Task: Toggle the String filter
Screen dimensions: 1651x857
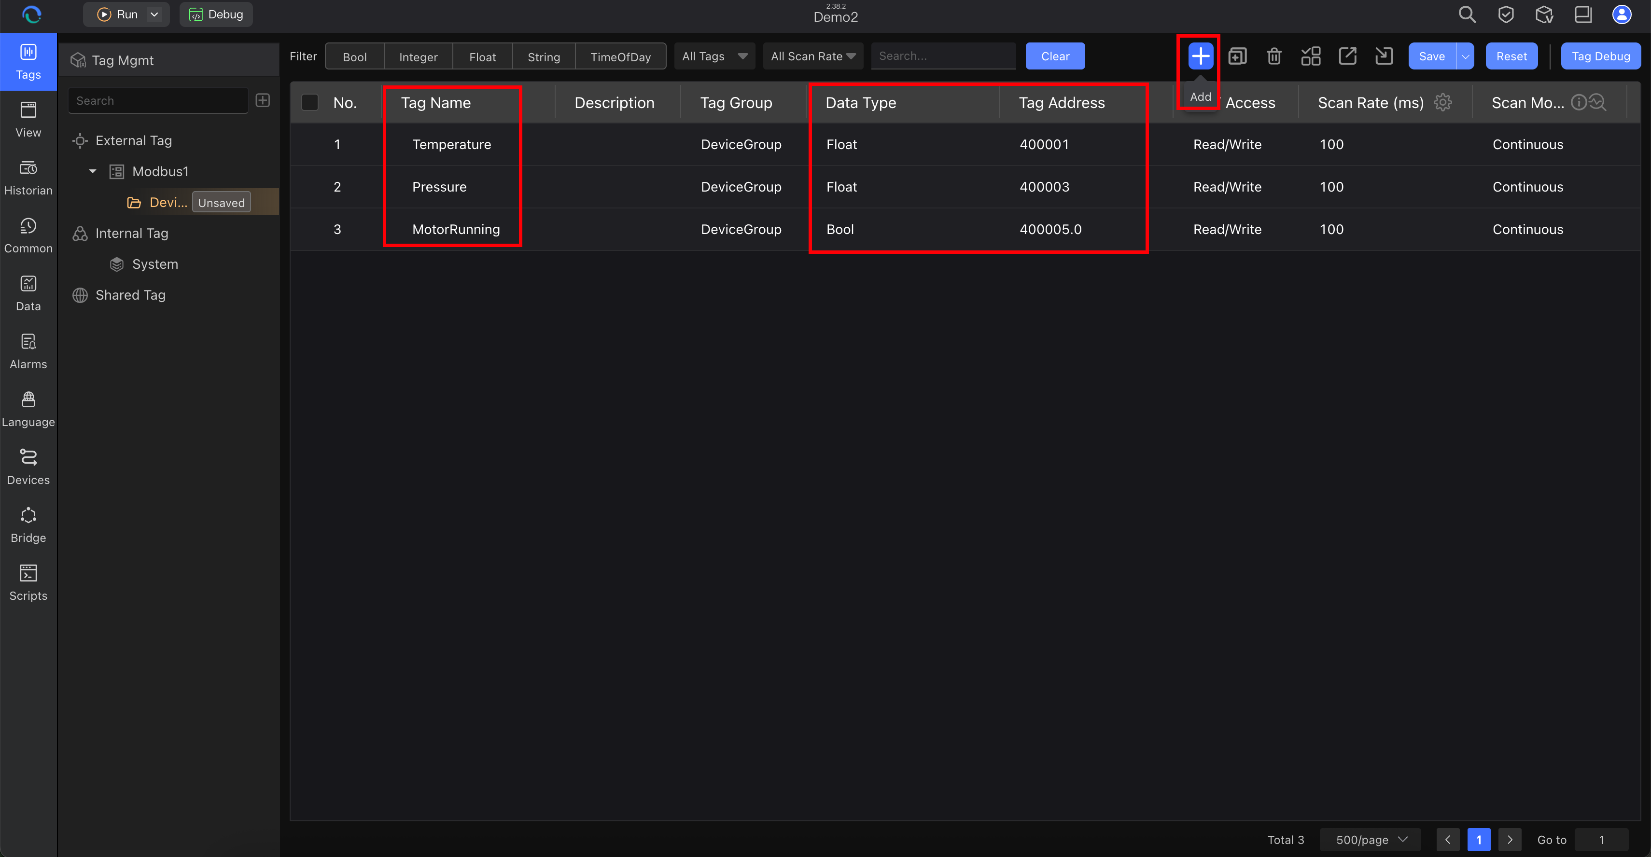Action: (544, 56)
